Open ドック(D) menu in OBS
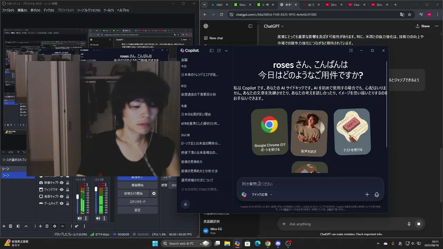This screenshot has width=443, height=249. tap(48, 10)
